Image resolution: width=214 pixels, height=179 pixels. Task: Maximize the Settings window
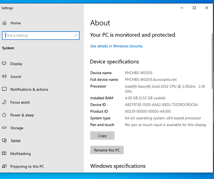194,8
